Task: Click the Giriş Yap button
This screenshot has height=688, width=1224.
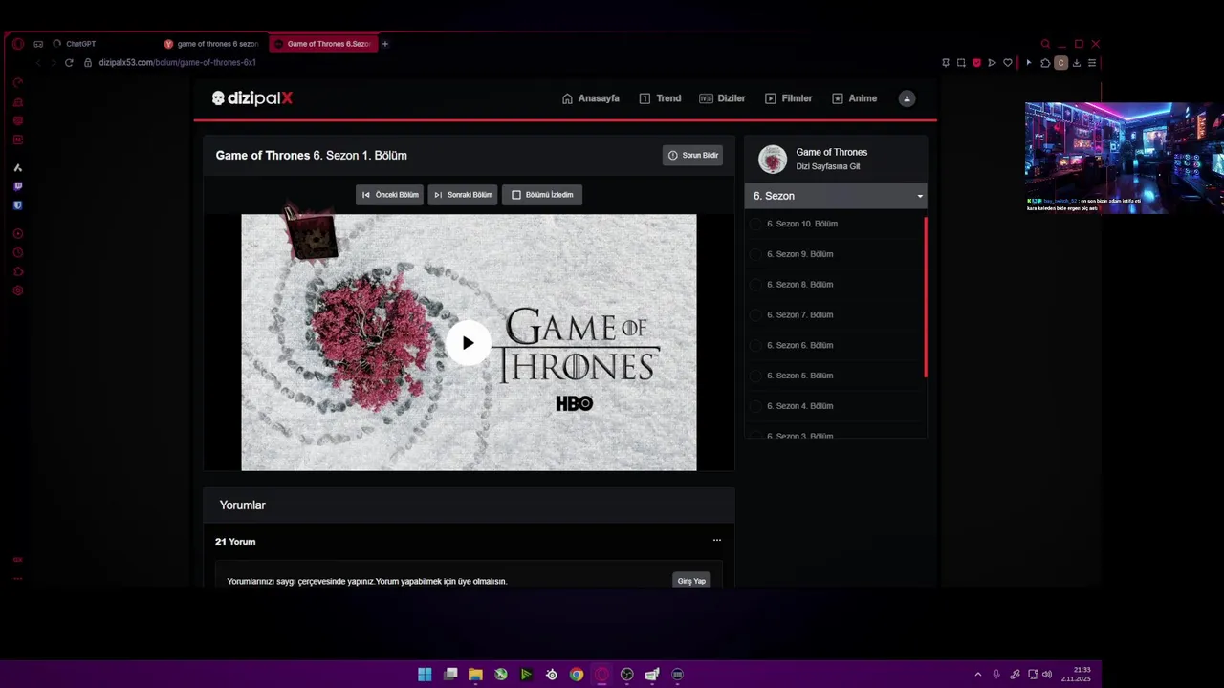Action: click(691, 580)
